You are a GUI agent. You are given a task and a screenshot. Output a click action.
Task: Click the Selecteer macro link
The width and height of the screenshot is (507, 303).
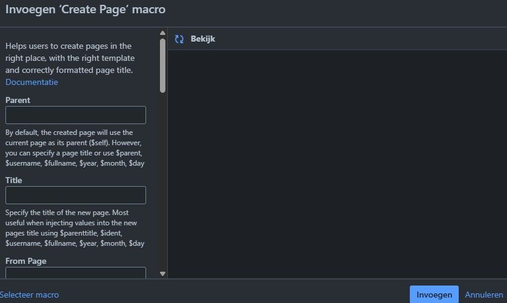pyautogui.click(x=29, y=295)
